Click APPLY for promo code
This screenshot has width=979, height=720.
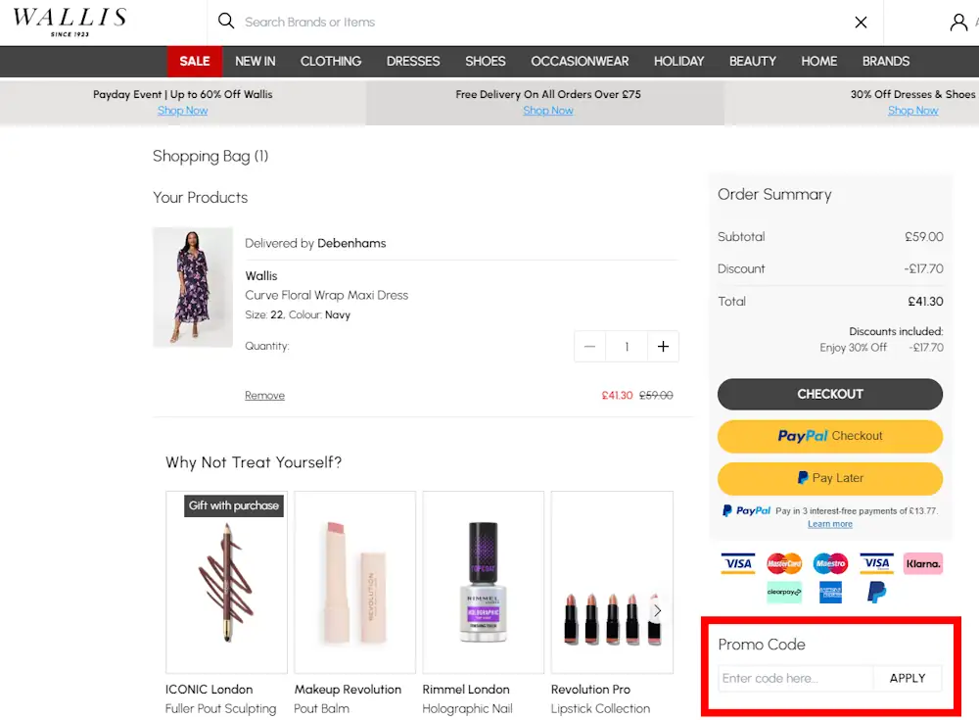click(908, 678)
